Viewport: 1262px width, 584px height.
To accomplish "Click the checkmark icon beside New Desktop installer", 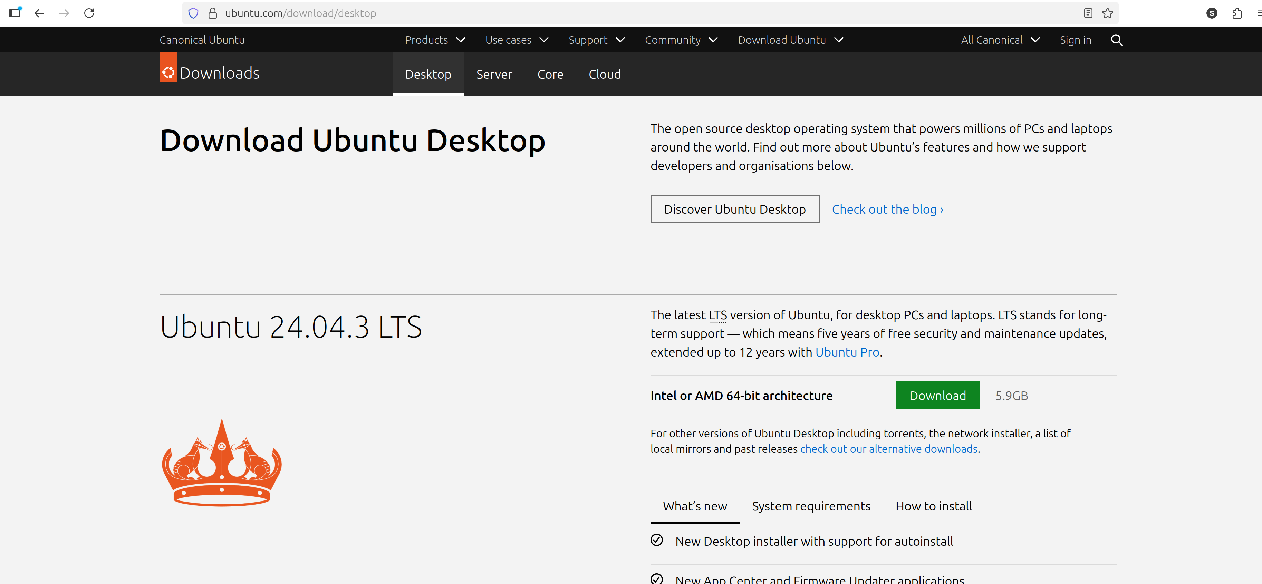I will [656, 540].
